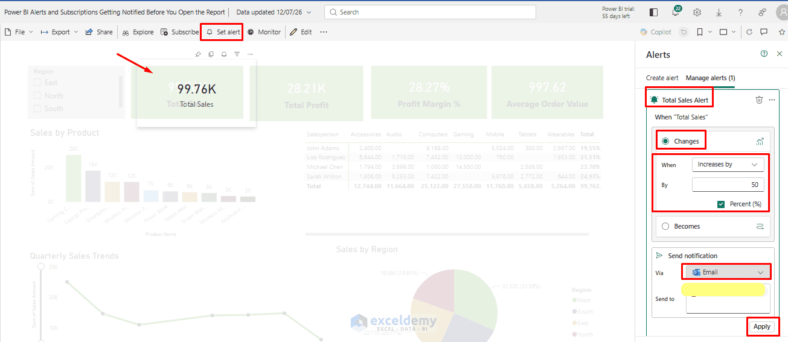
Task: Reset report to default with undo icon
Action: tap(684, 32)
